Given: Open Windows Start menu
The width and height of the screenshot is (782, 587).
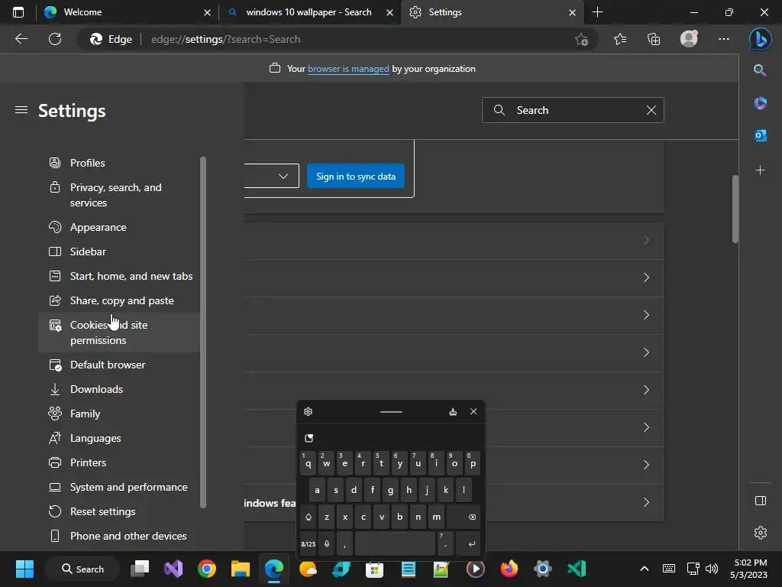Looking at the screenshot, I should click(24, 569).
